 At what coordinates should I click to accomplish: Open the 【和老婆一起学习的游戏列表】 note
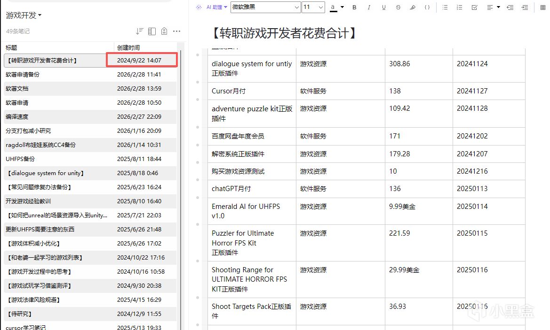90,258
